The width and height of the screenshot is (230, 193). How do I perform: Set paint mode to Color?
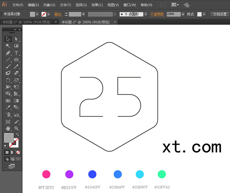[7, 152]
